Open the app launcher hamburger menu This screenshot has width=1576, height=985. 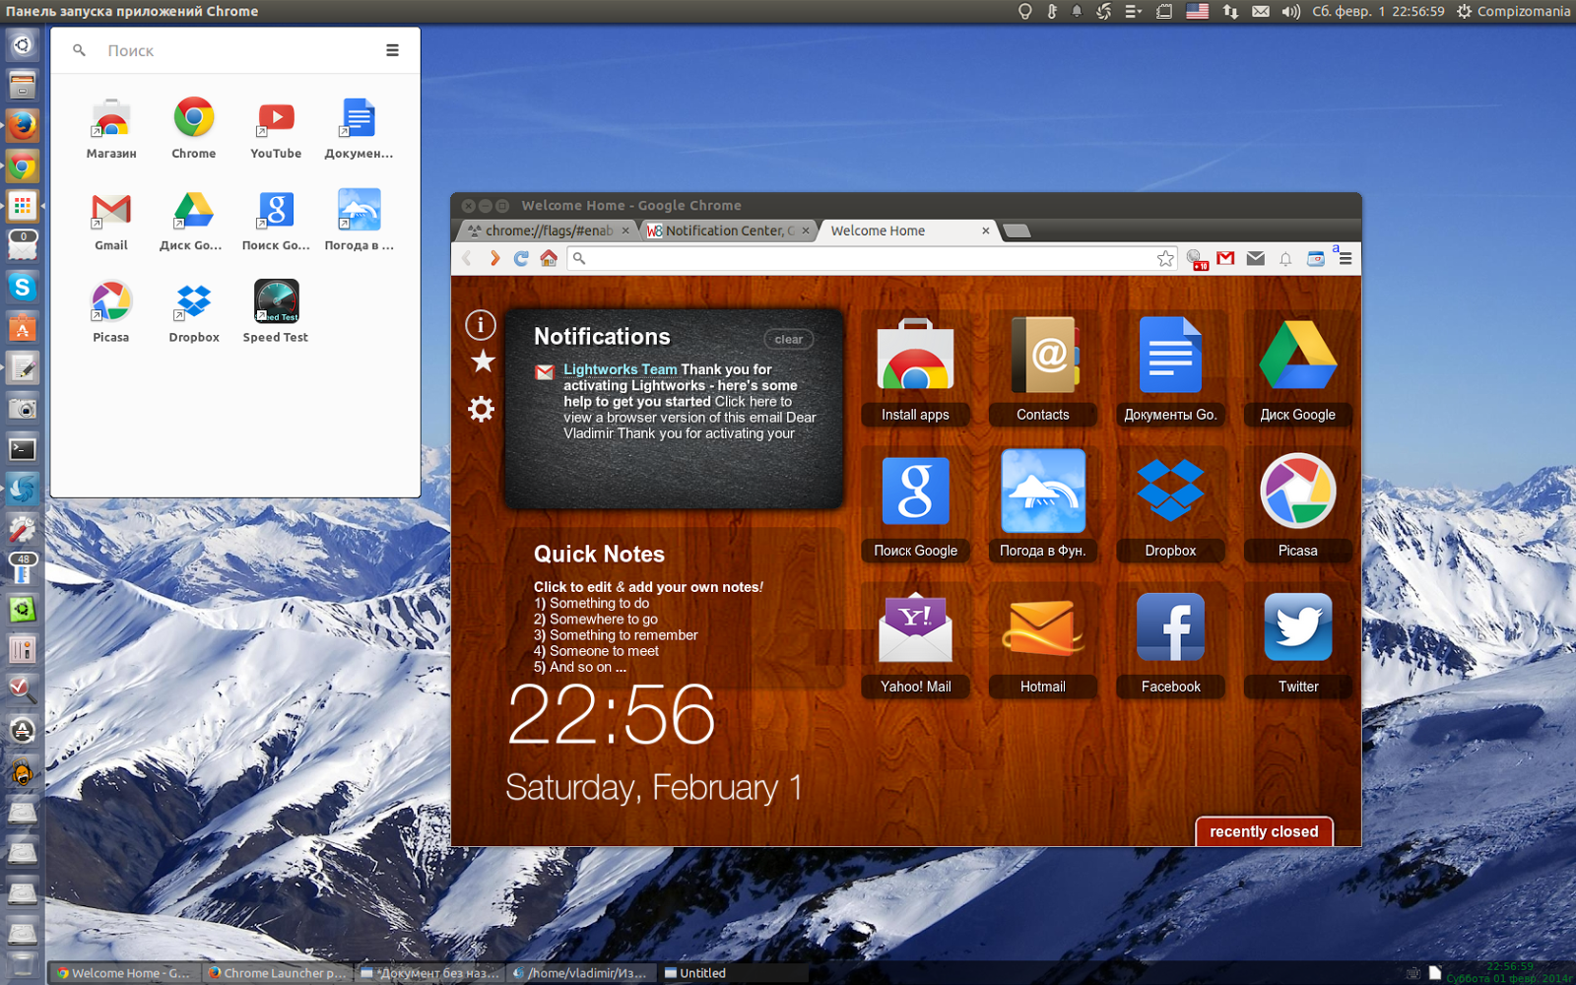click(x=392, y=50)
